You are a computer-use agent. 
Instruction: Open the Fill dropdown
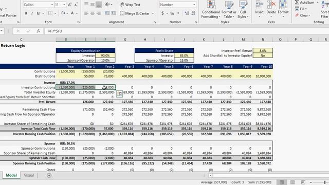click(x=301, y=9)
